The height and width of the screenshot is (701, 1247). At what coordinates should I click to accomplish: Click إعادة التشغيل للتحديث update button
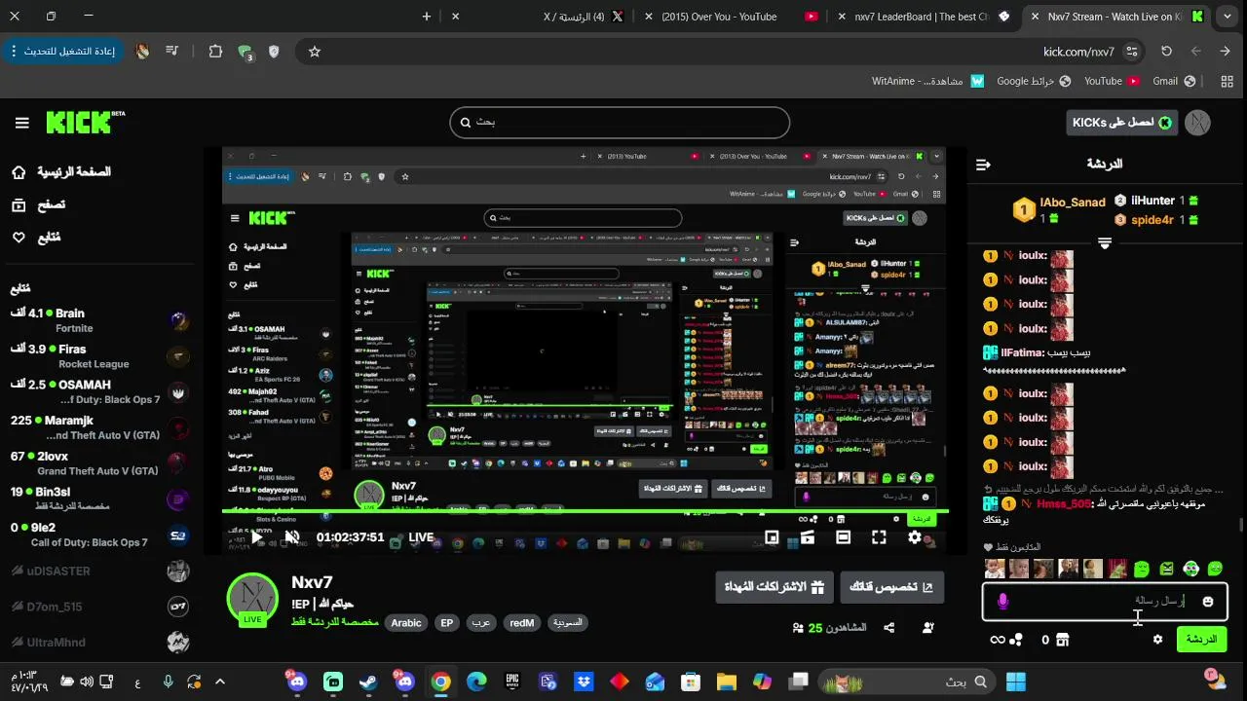click(63, 52)
